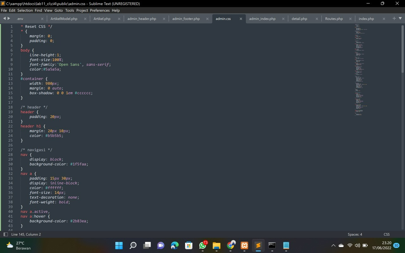Screen dimensions: 405x253
Task: Open File Explorer from the taskbar
Action: [x=216, y=245]
